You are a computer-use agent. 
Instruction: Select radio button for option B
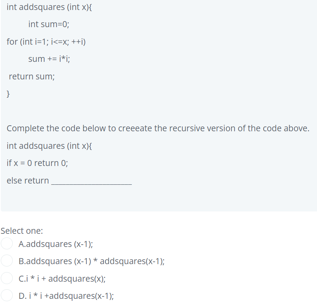tap(7, 261)
